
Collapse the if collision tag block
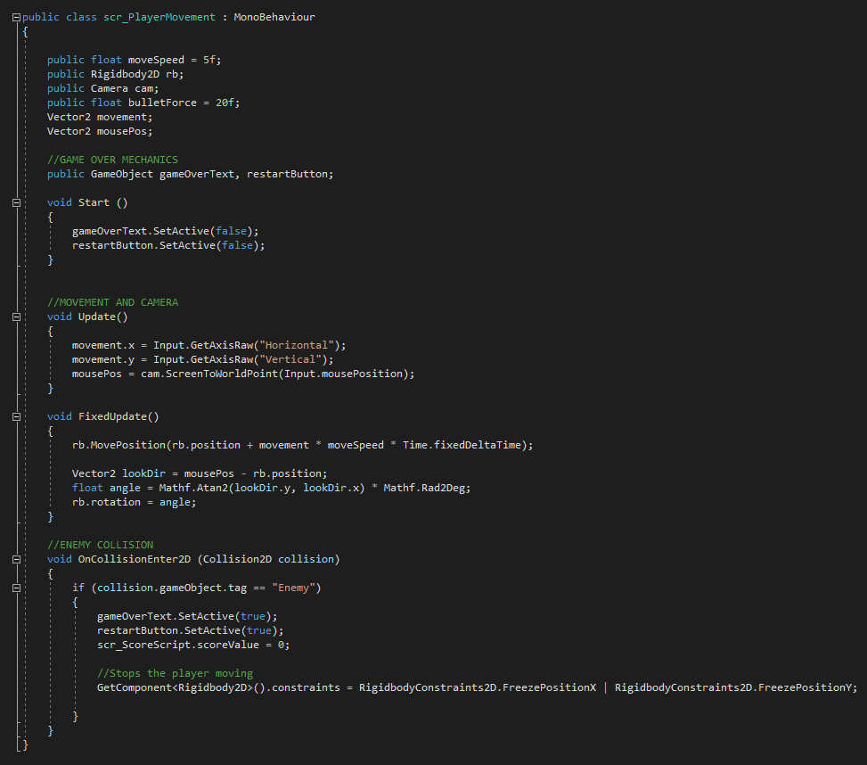[16, 588]
